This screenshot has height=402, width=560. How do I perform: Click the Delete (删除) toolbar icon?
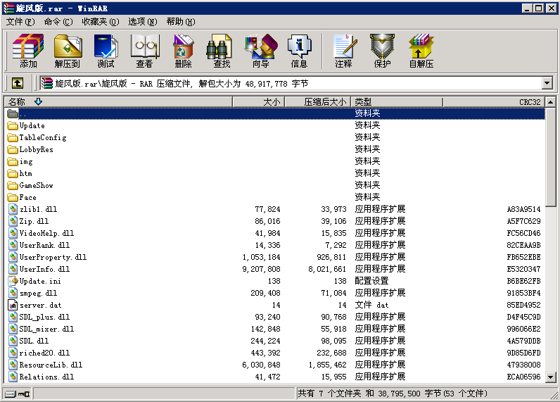point(183,51)
